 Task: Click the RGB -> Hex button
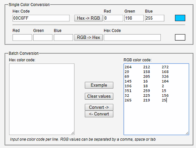click(88, 37)
